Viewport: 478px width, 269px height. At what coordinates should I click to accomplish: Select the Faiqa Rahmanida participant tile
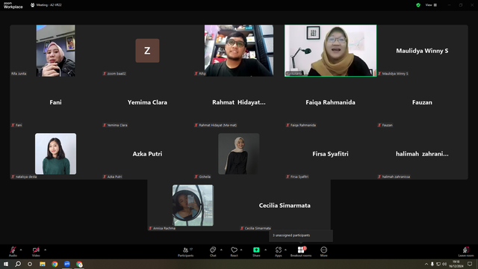pyautogui.click(x=330, y=102)
